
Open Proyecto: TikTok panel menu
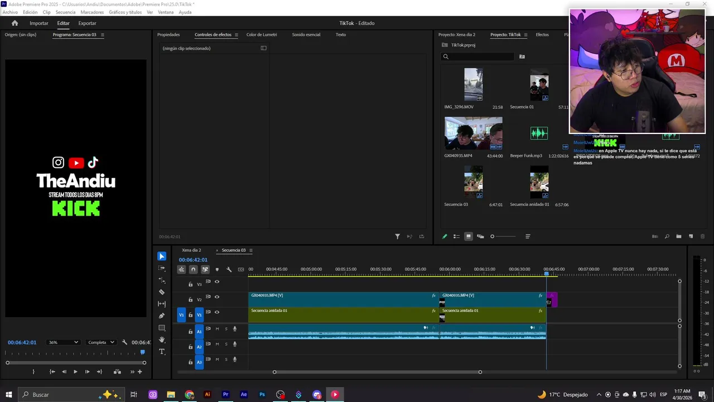[525, 35]
